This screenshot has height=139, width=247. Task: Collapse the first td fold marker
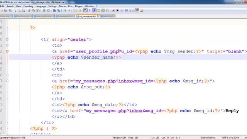pyautogui.click(x=7, y=46)
